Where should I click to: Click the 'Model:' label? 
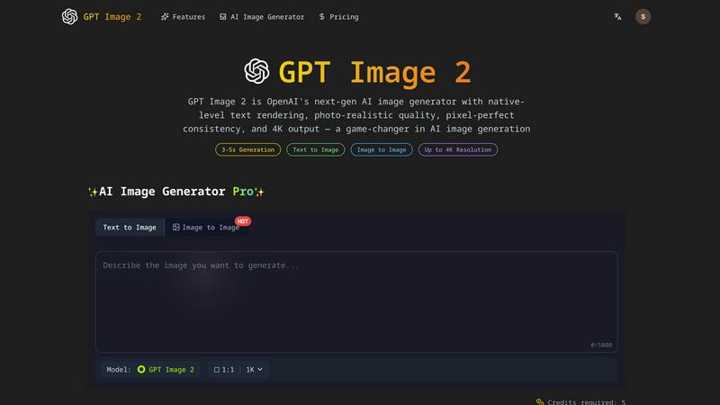pos(119,370)
